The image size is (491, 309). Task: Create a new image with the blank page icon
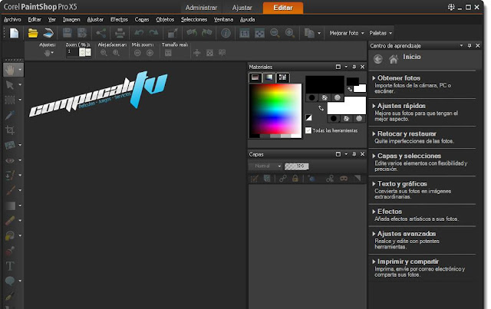[15, 33]
